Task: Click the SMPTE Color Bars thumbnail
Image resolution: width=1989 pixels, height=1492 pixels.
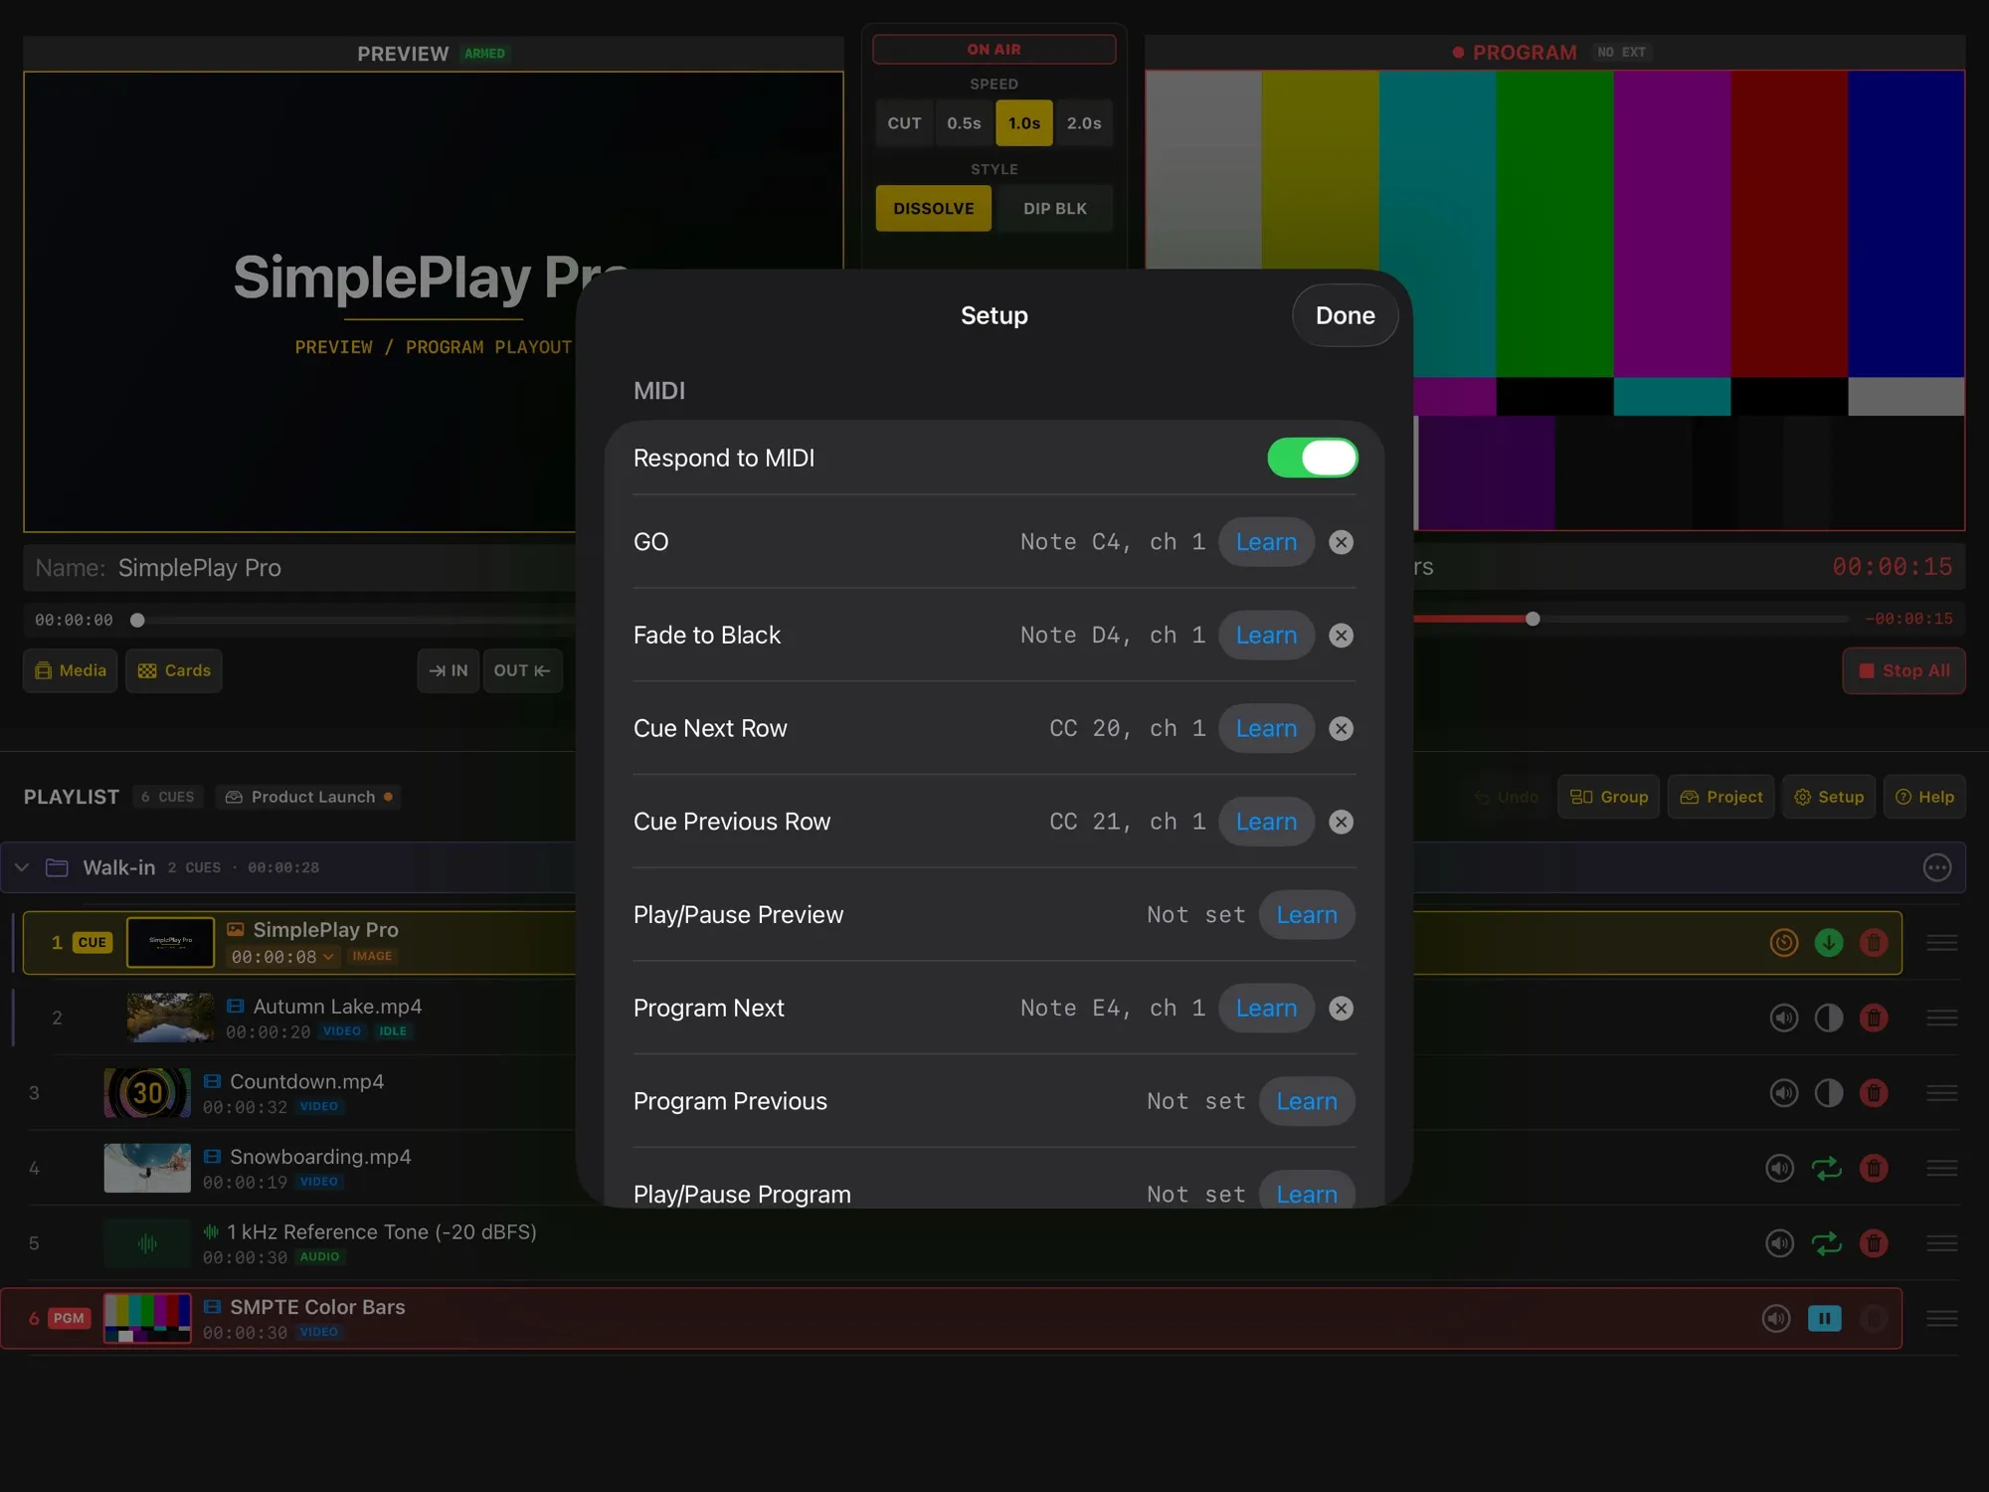Action: (147, 1319)
